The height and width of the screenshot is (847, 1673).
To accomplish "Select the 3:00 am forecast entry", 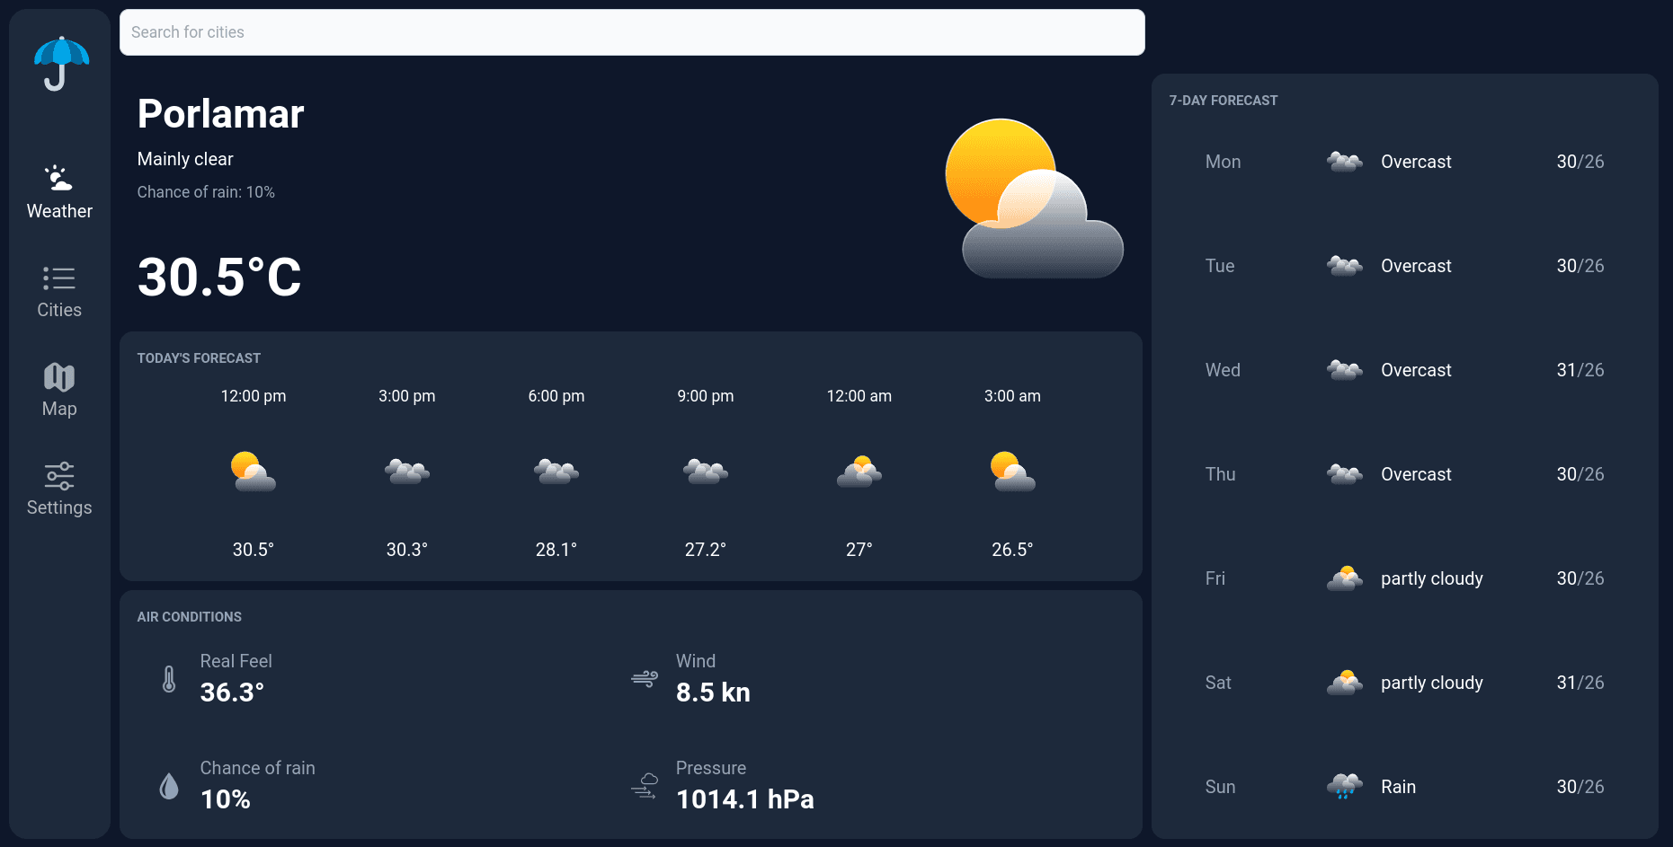I will pos(1012,472).
